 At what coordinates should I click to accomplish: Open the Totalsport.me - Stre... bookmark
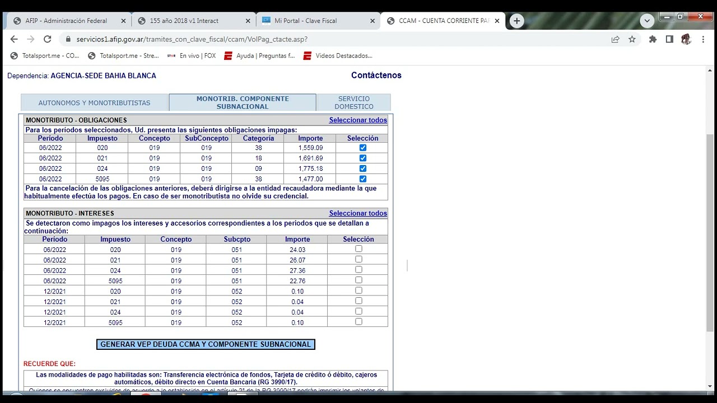(x=123, y=55)
